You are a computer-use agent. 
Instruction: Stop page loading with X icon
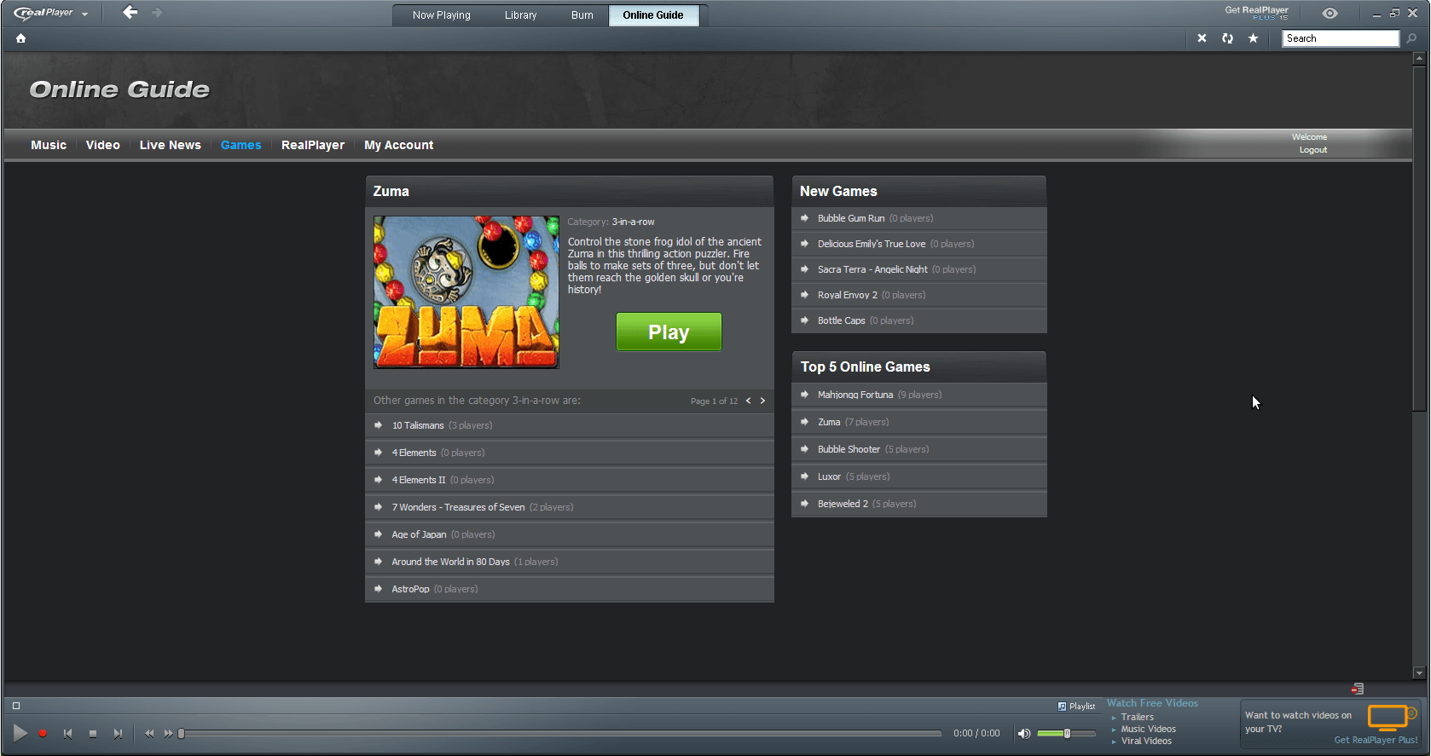[1202, 38]
